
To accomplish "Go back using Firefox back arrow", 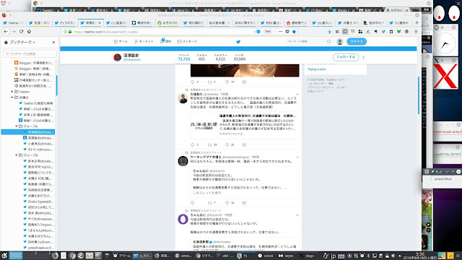I will click(6, 32).
